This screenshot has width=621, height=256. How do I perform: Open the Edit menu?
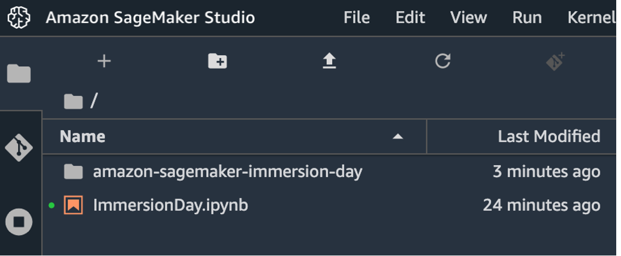coord(410,18)
